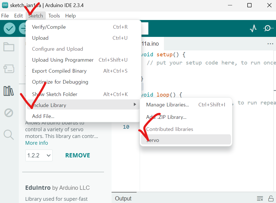Screen dimensions: 276x203
Task: Select Export Compiled Binary
Action: click(83, 71)
